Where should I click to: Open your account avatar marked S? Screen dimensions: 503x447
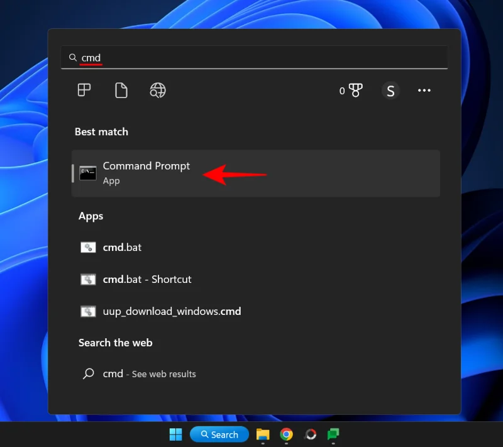click(x=390, y=91)
